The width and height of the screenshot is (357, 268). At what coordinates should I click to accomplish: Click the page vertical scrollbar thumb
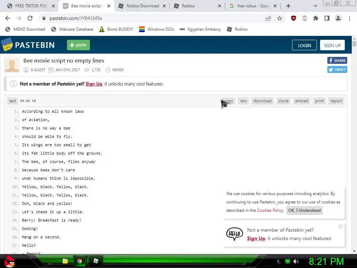pyautogui.click(x=354, y=43)
